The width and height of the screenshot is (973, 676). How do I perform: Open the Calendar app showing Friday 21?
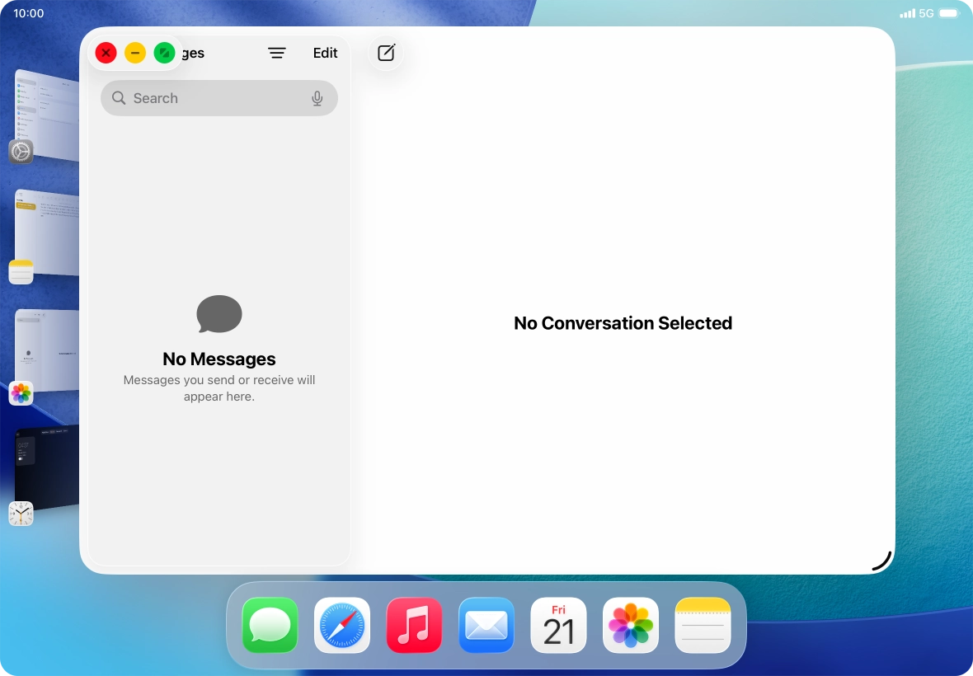[558, 625]
